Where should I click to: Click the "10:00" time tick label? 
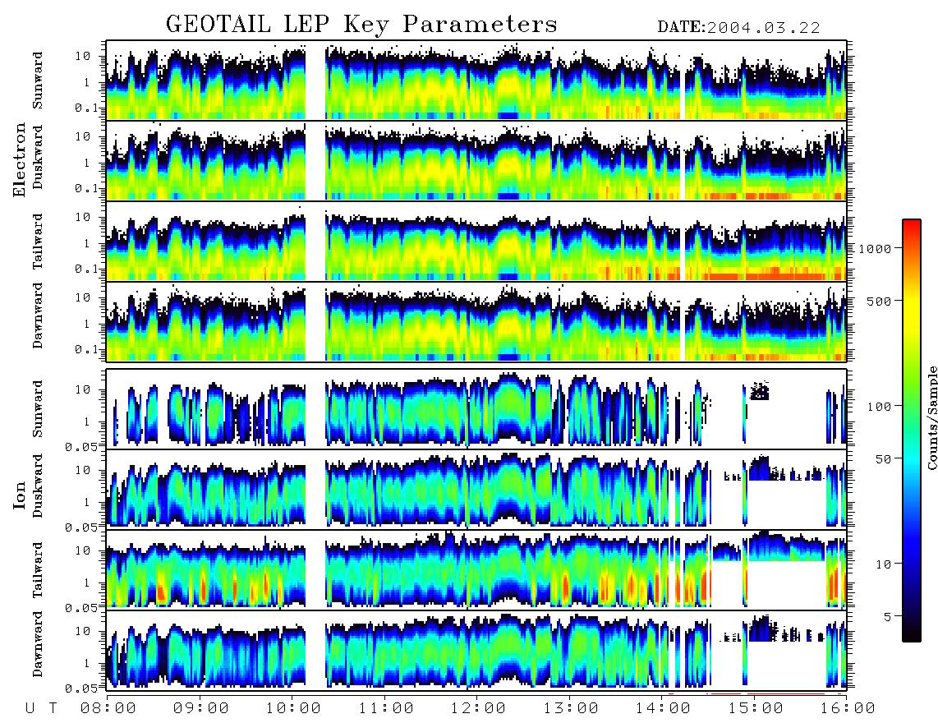click(x=294, y=708)
